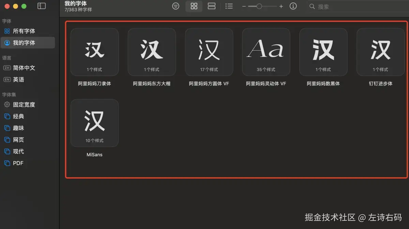Click the 搜索 search field
The width and height of the screenshot is (409, 229).
[358, 6]
